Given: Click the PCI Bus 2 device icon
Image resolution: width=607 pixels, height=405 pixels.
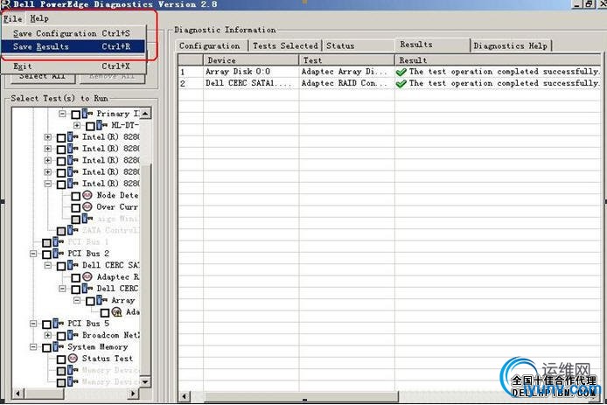Looking at the screenshot, I should click(59, 254).
